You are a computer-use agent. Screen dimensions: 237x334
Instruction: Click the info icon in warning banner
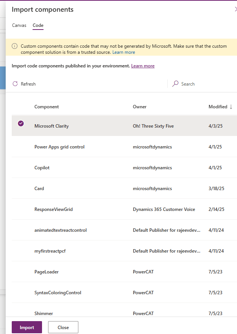coord(15,46)
